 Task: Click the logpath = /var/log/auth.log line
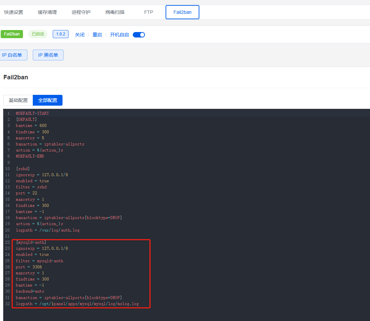[x=48, y=230]
